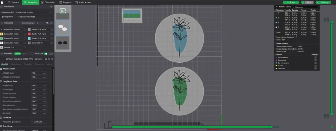Image resolution: width=336 pixels, height=131 pixels.
Task: Go to the home screen icon
Action: (x=2, y=2)
